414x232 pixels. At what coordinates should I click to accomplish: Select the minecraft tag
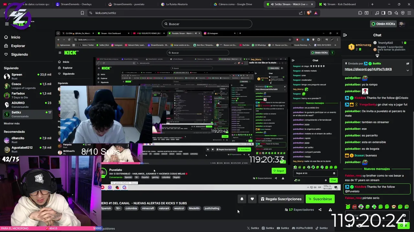(x=148, y=208)
